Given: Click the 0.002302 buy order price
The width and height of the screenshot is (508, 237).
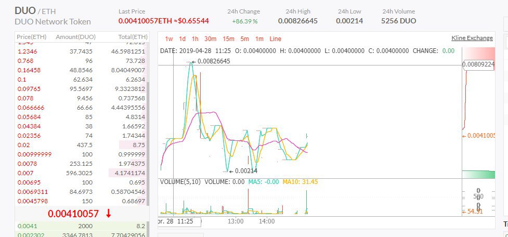Looking at the screenshot, I should pos(31,235).
